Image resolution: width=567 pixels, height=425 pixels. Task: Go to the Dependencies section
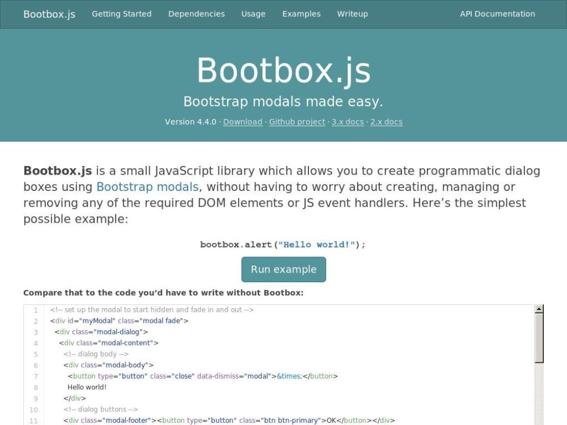[196, 14]
